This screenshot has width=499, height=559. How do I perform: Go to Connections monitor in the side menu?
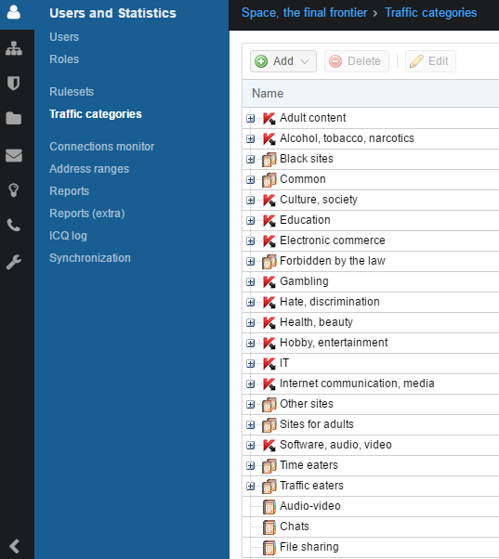click(x=102, y=147)
